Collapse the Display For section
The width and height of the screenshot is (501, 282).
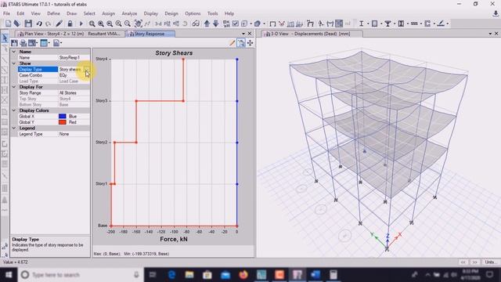click(14, 87)
